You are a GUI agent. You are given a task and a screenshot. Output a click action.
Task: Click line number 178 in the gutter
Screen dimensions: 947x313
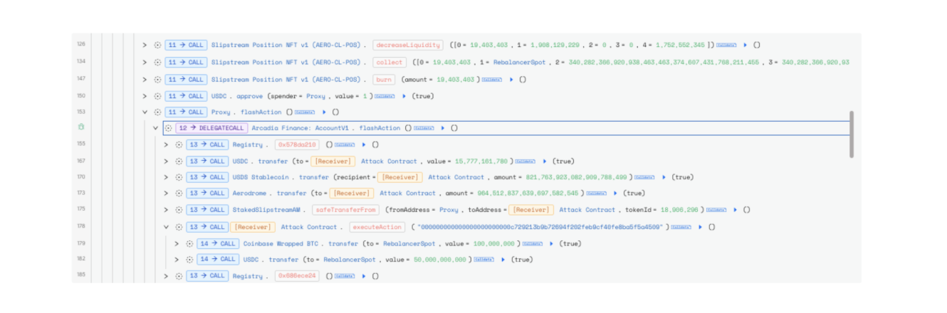81,227
